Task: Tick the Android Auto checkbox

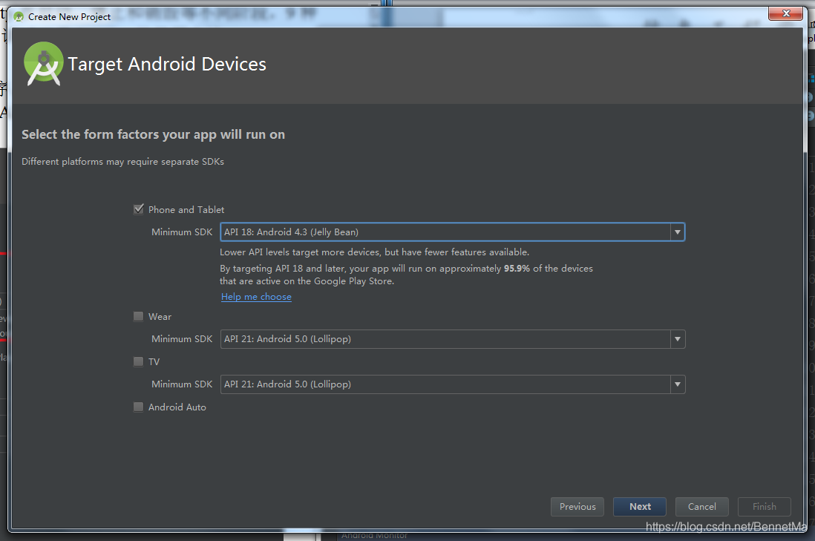Action: coord(138,407)
